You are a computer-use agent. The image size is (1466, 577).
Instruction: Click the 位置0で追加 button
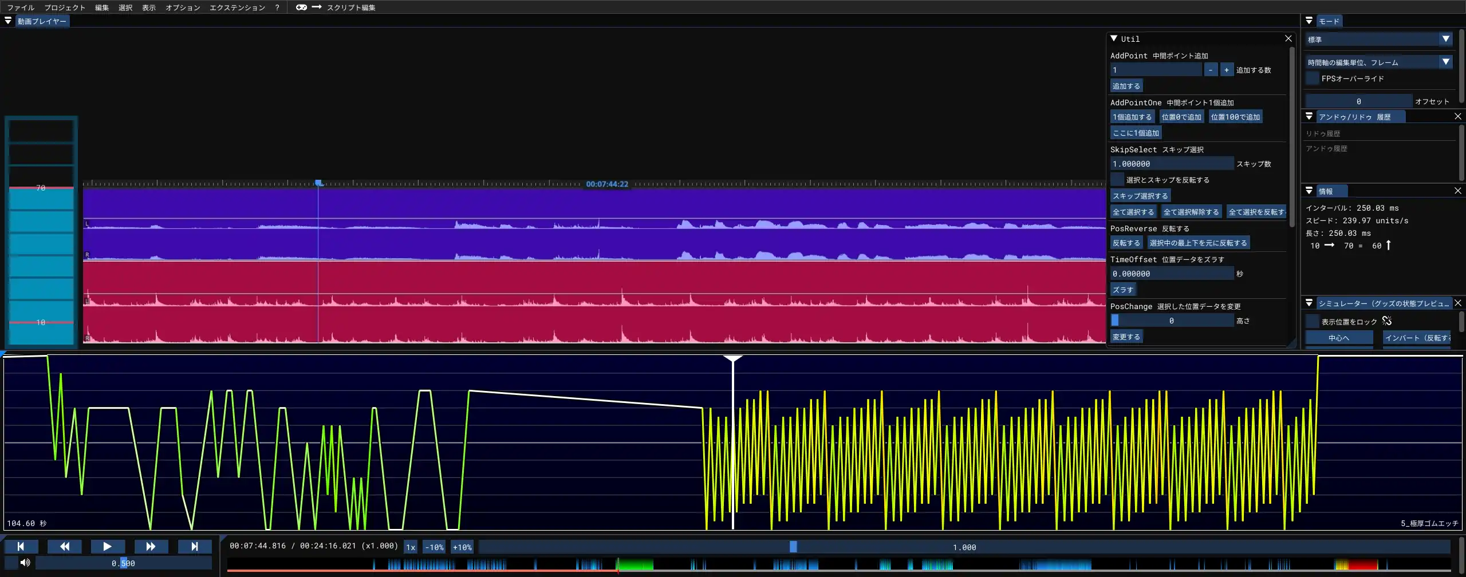[x=1181, y=117]
